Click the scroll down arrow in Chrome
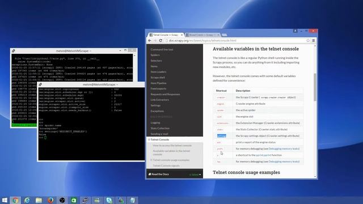The width and height of the screenshot is (363, 204). [315, 177]
